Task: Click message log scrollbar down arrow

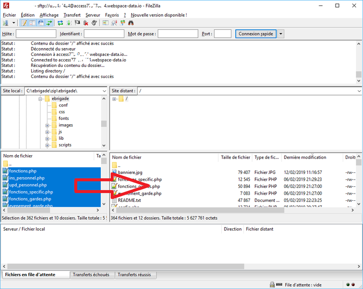Action: (359, 81)
